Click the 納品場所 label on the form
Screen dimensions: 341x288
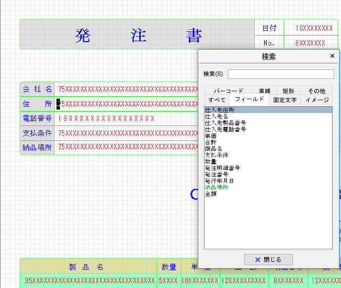(37, 148)
